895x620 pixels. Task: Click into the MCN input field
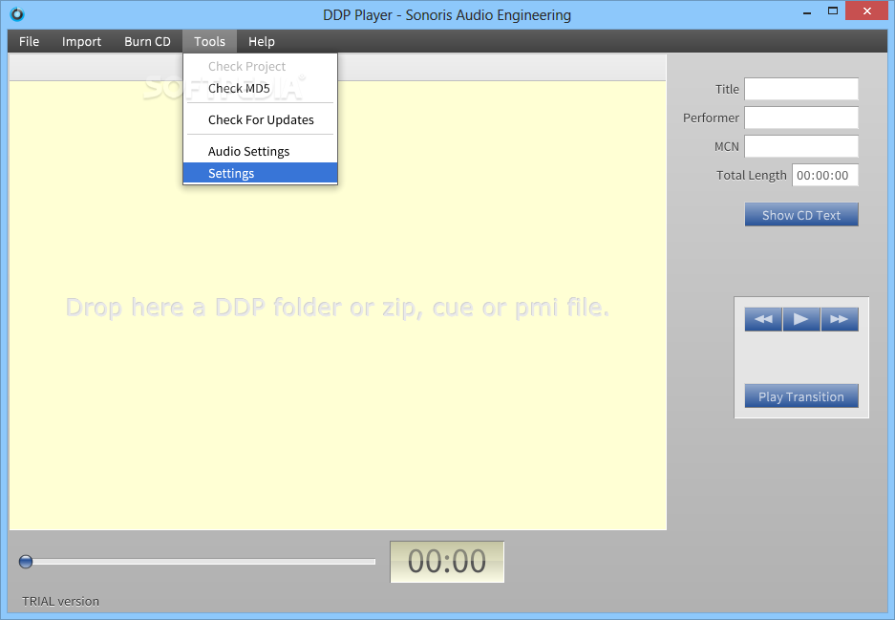tap(801, 146)
